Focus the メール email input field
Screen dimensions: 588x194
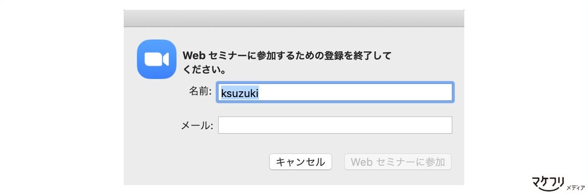pyautogui.click(x=335, y=125)
